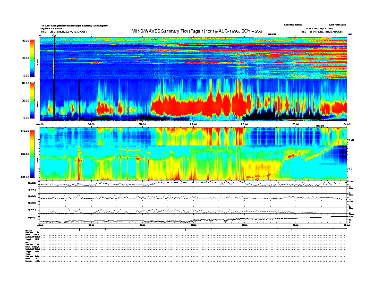
Task: Click the topmost dotted line plot below TNR
Action: 194,184
